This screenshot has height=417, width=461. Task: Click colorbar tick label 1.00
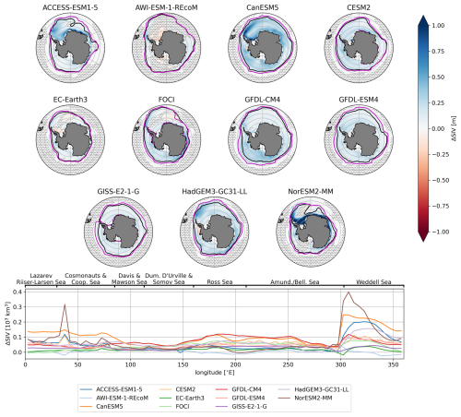438,26
